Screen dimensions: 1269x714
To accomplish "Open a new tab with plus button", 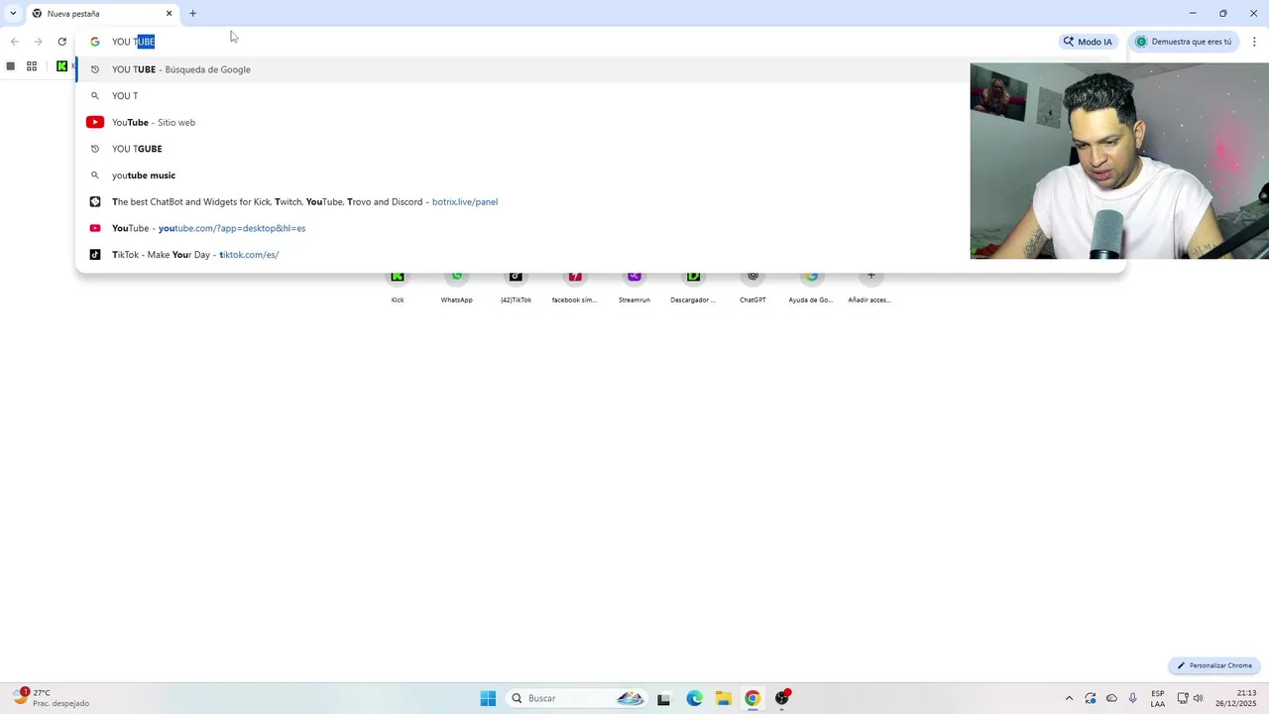I will click(193, 14).
